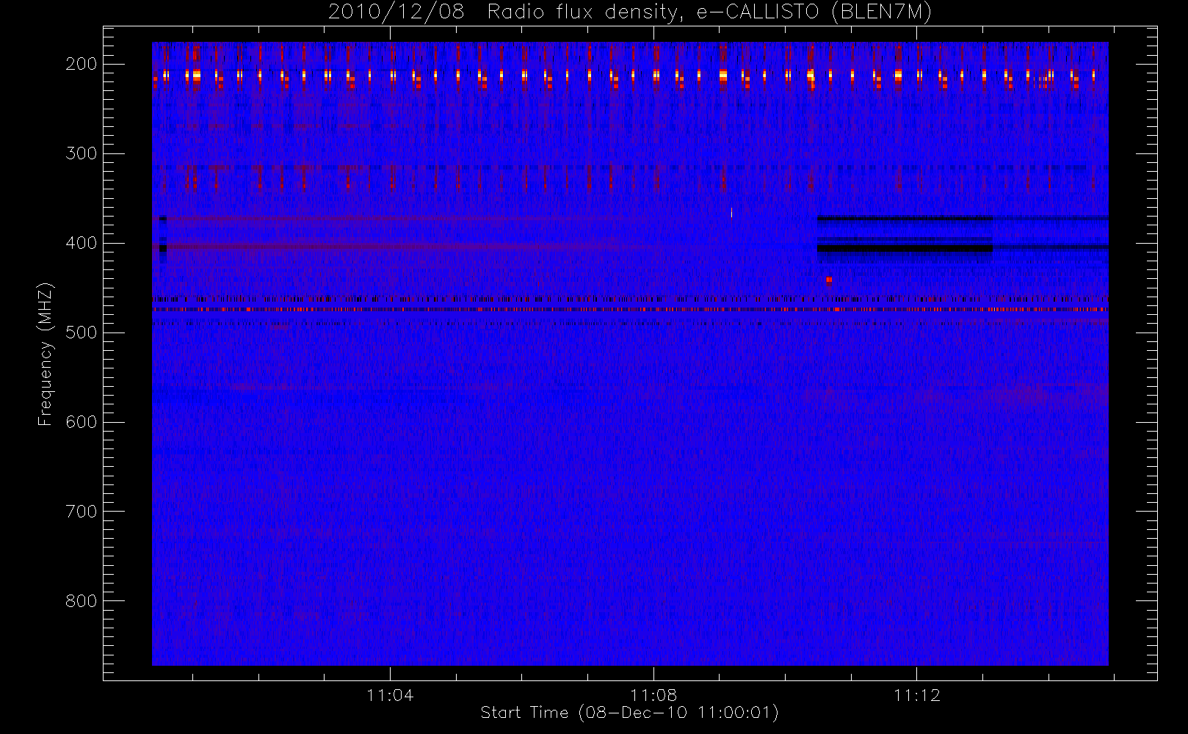1188x734 pixels.
Task: Click the plot title 'Radio flux density, e-CALLISTO (BLEN7M)'
Action: coord(709,12)
